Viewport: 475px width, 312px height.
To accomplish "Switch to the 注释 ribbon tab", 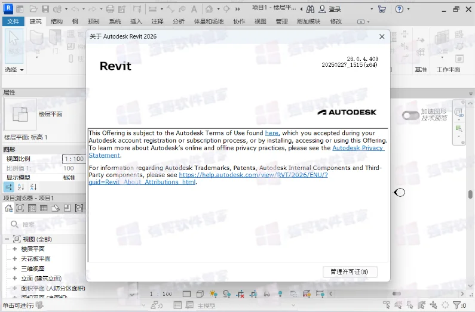I will pos(157,21).
